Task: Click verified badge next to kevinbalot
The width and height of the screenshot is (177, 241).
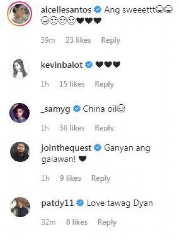Action: pos(89,65)
